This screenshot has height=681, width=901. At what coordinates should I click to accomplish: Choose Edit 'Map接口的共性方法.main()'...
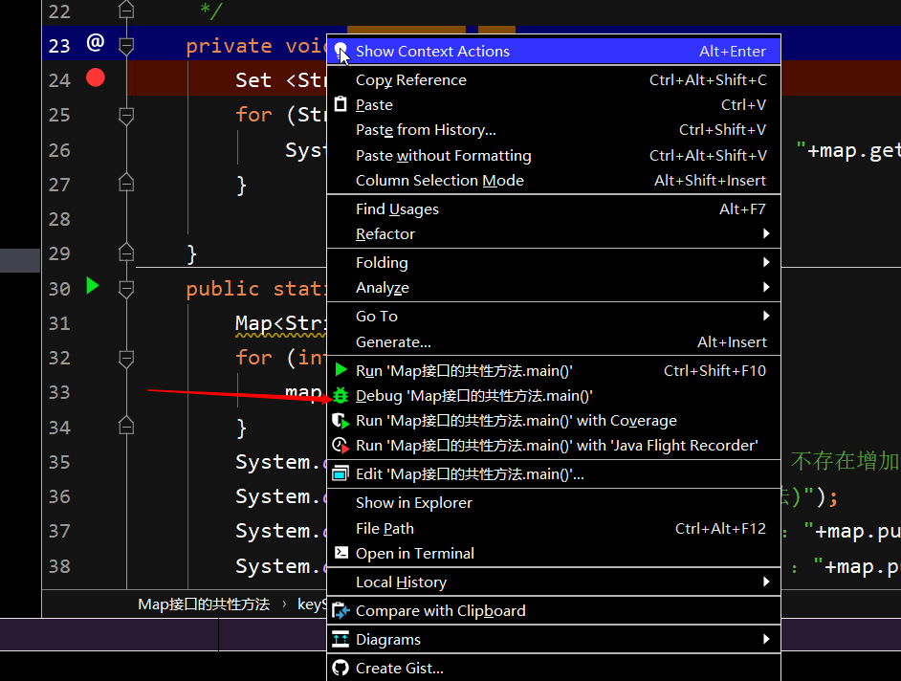point(554,474)
